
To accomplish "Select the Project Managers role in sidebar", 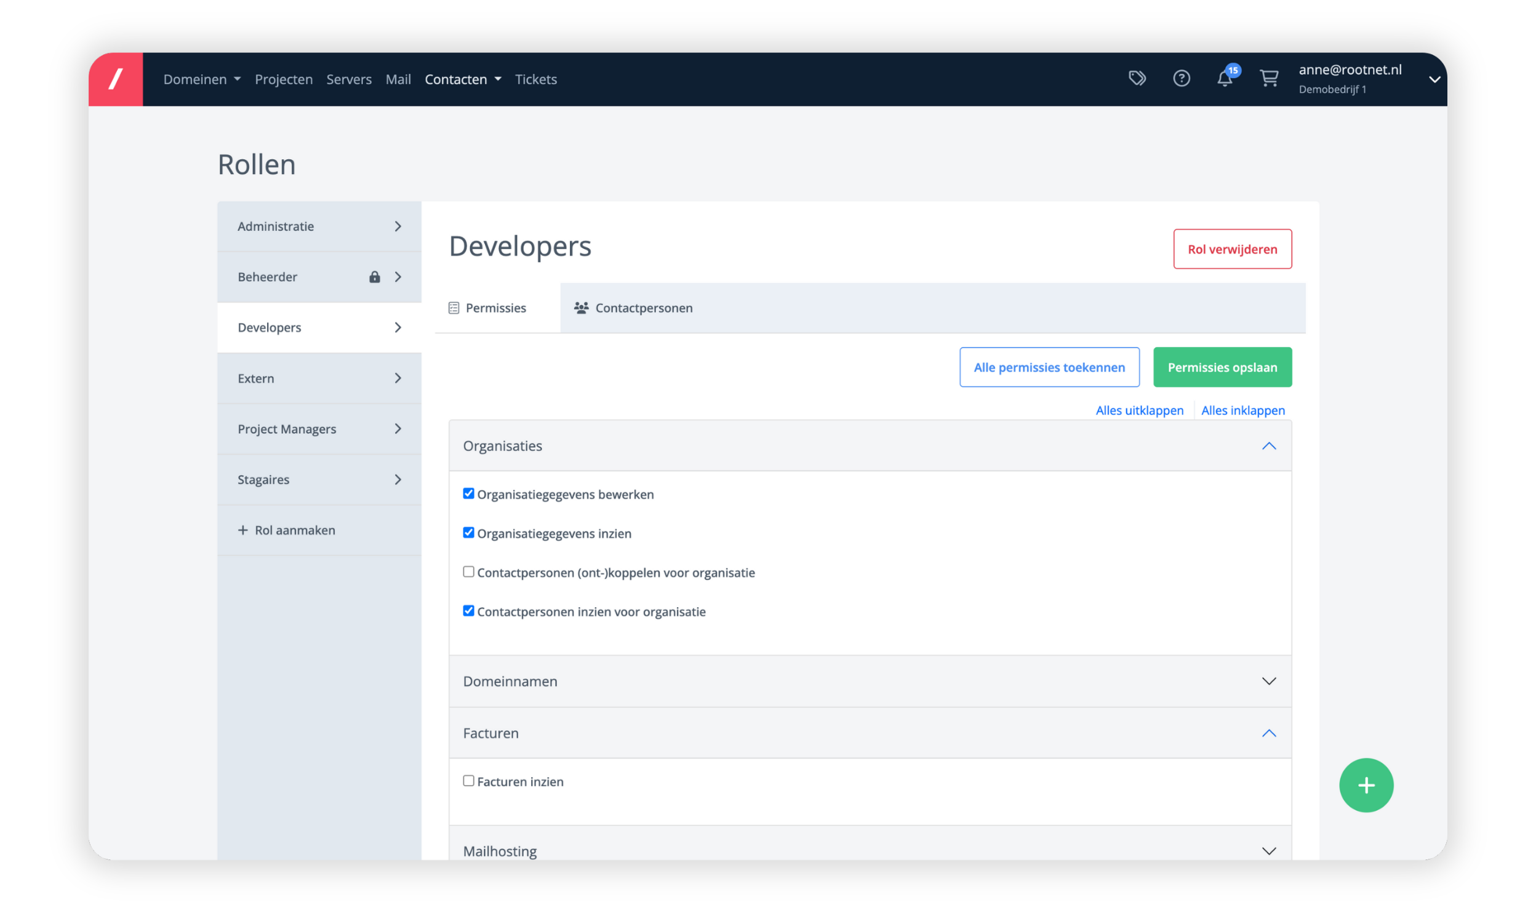I will pyautogui.click(x=287, y=429).
